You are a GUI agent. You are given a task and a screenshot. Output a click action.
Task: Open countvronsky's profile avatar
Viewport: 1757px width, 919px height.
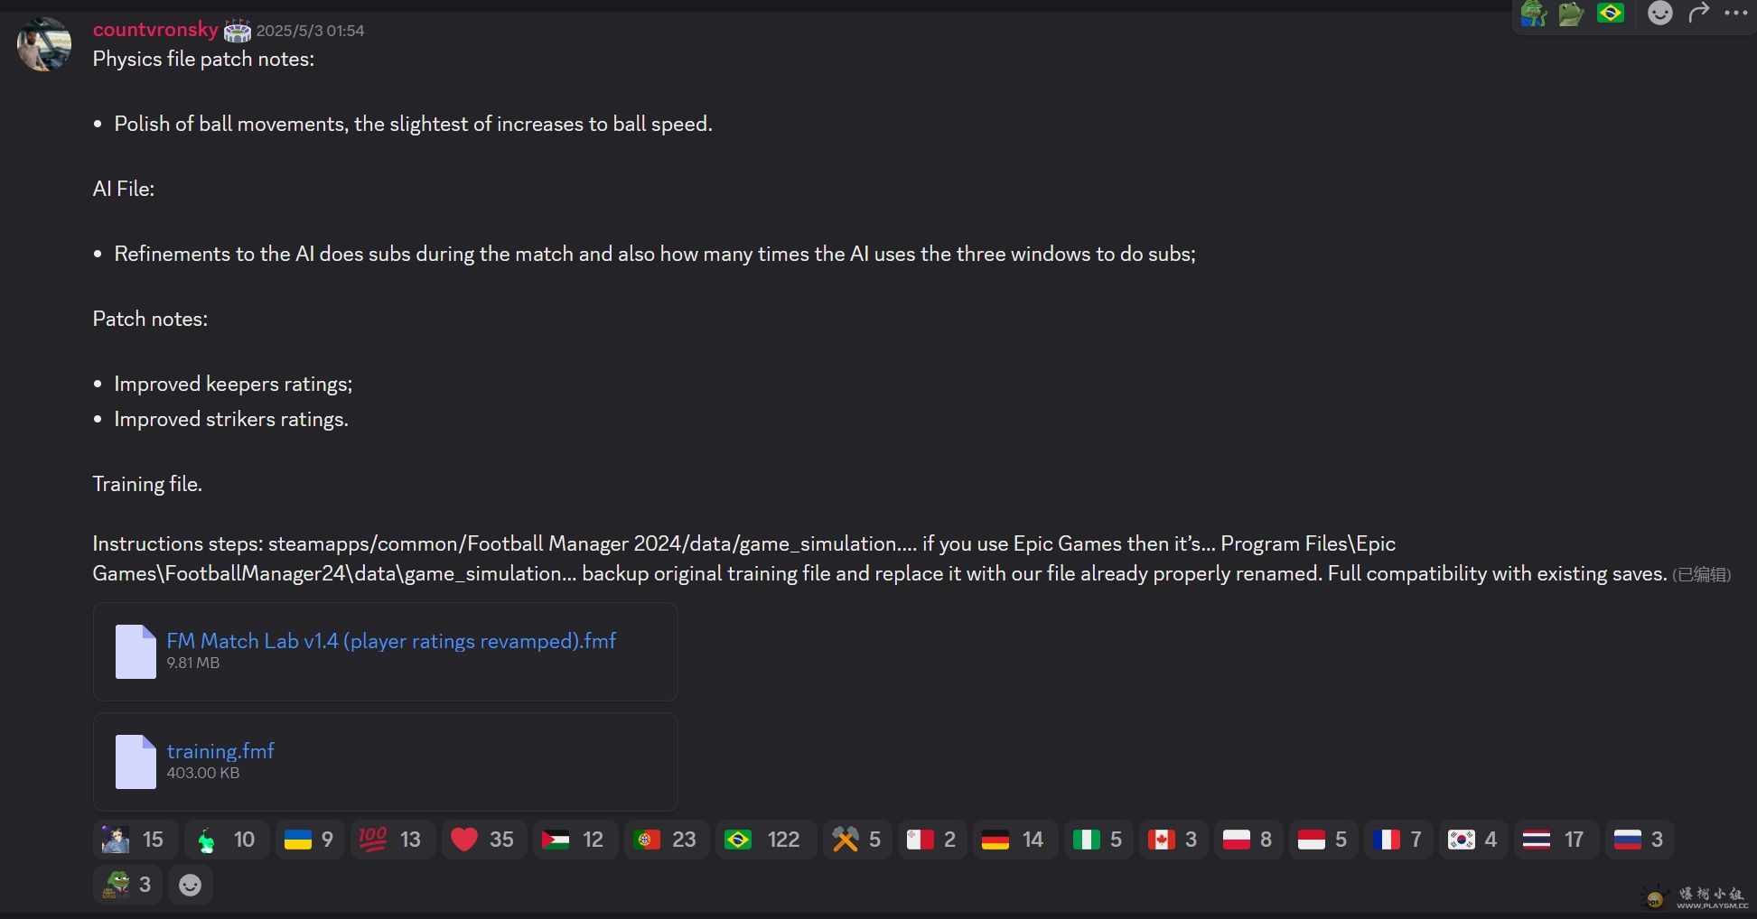pyautogui.click(x=44, y=44)
